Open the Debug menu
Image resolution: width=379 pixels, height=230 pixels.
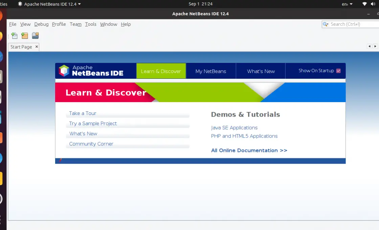[x=41, y=24]
